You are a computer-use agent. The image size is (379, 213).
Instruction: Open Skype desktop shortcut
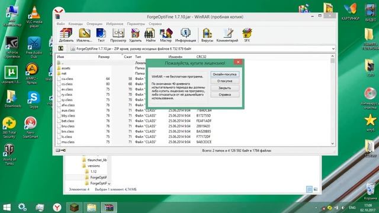[x=34, y=100]
